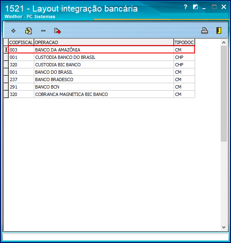Click row selector beside COBRANCA MAGNETICA BIC BANCO
231x243 pixels.
click(x=6, y=94)
